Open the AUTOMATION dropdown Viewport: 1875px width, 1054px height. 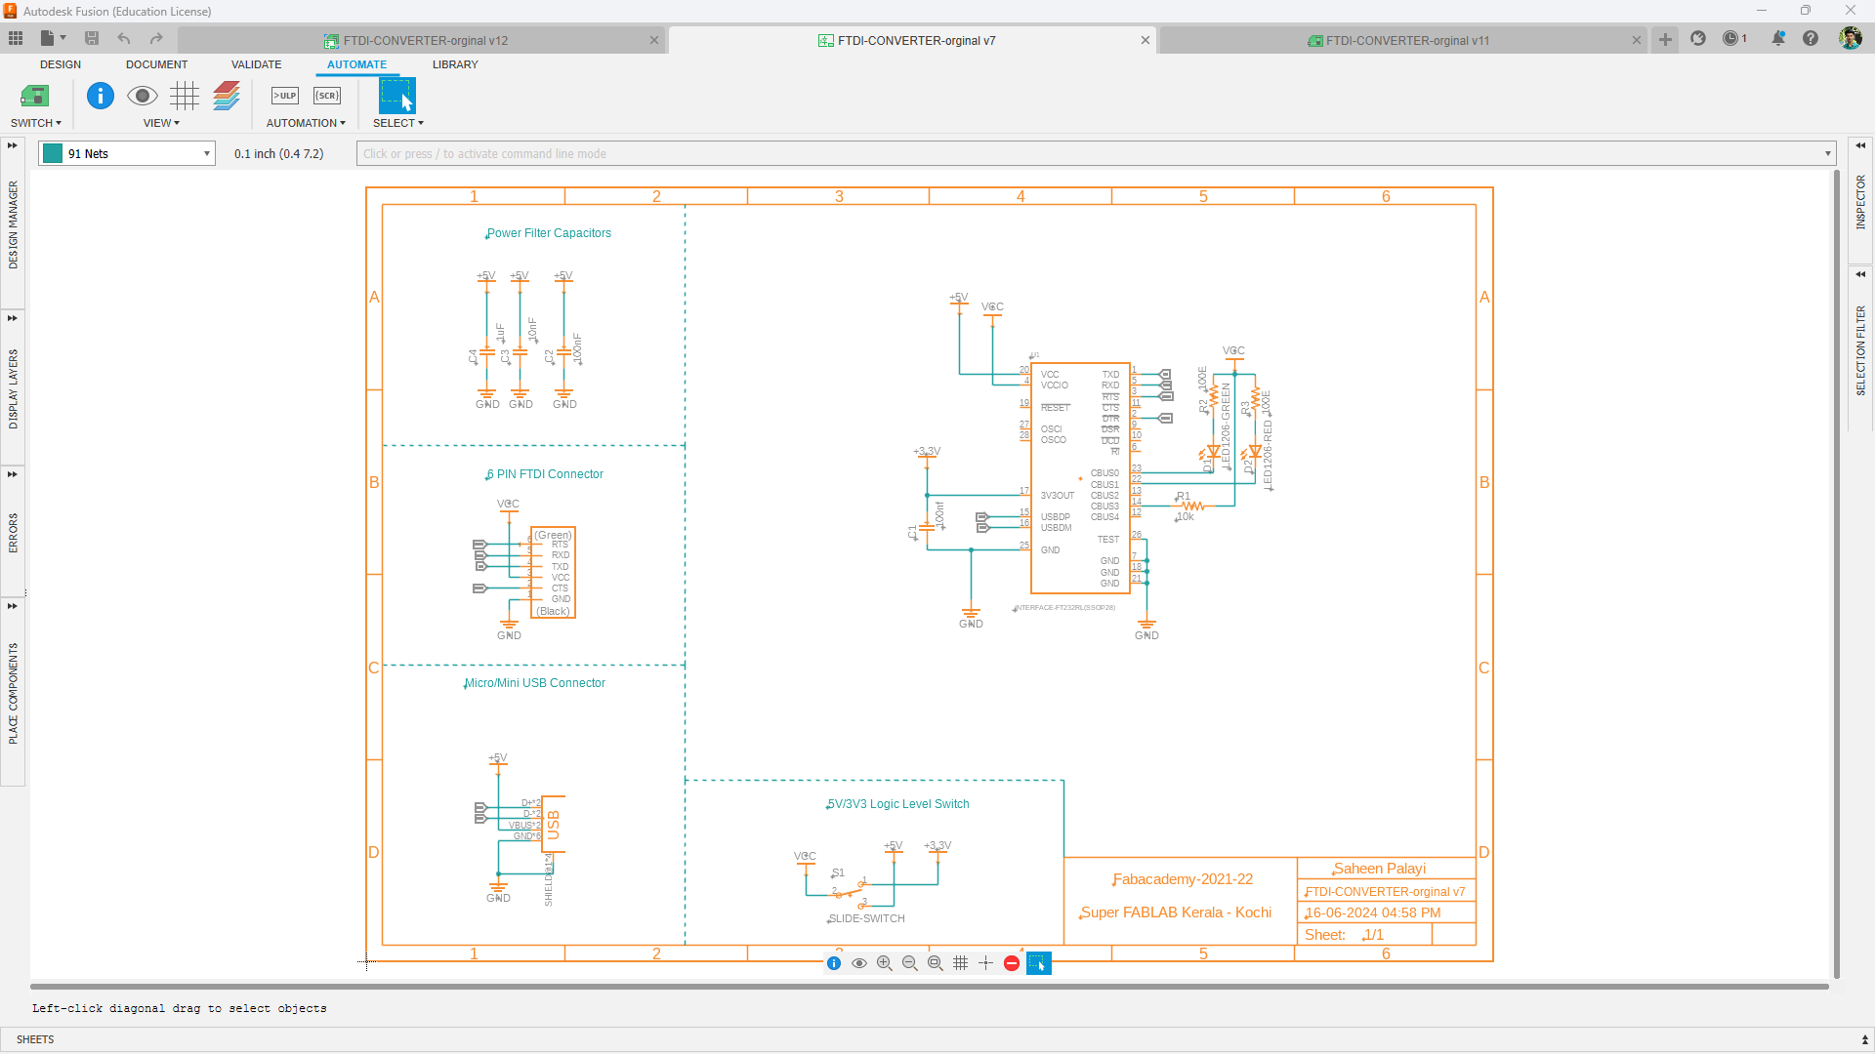[x=306, y=123]
